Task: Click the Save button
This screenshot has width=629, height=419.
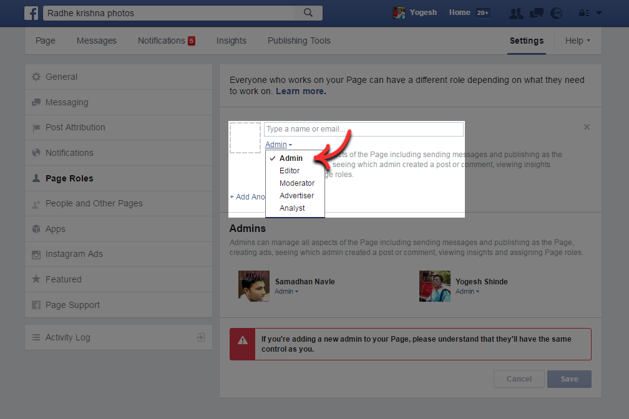Action: (569, 379)
